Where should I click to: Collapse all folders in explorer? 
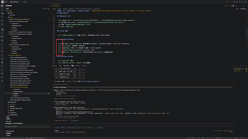click(x=49, y=9)
